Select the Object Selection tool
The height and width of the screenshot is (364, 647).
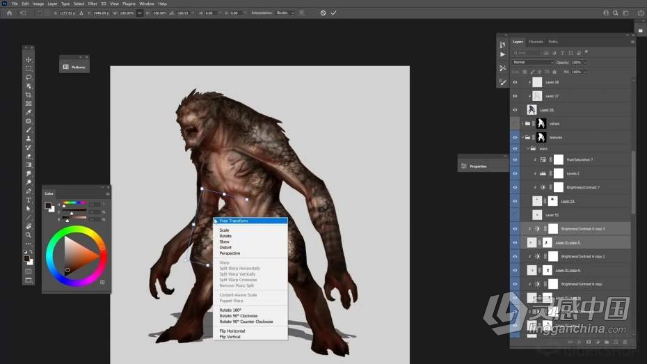[29, 86]
